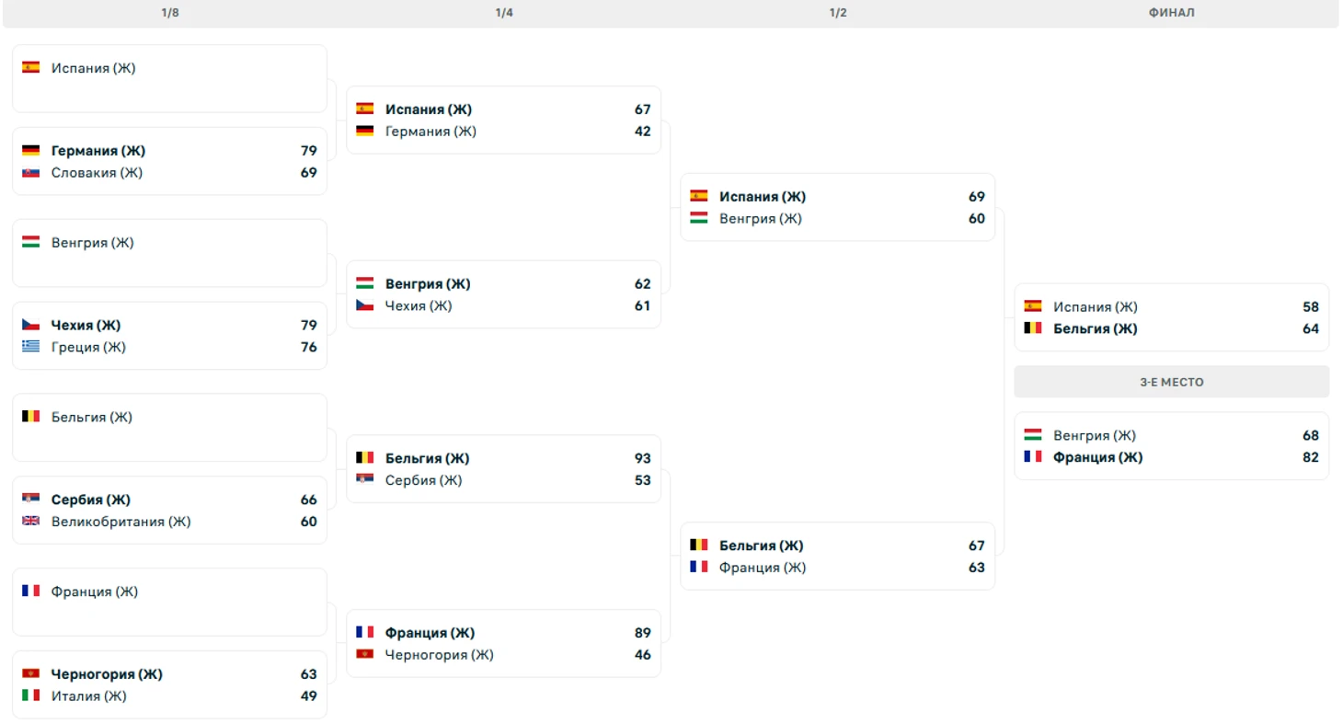Click score 93 in Бельгия–Сербия quarterfinal
1343x724 pixels.
(x=642, y=458)
